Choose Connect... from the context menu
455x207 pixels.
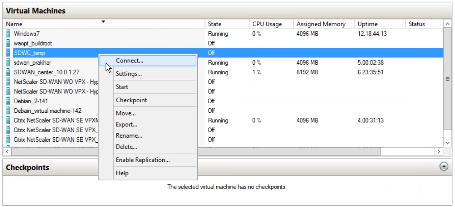[x=148, y=61]
